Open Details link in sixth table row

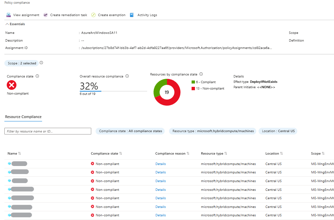click(160, 207)
